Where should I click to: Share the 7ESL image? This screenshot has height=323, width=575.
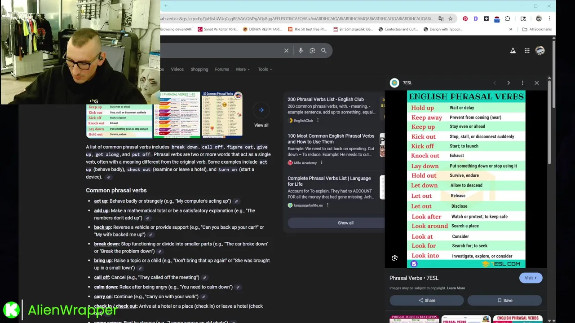[426, 301]
